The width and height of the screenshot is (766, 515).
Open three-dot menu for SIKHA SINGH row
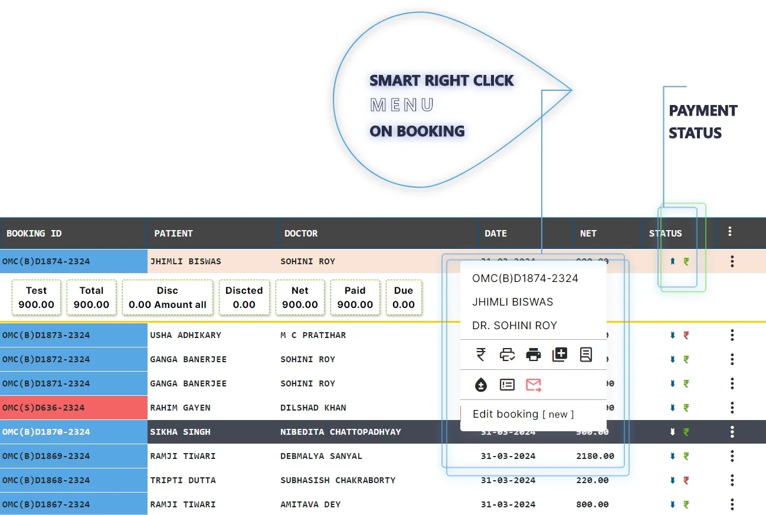pyautogui.click(x=732, y=432)
